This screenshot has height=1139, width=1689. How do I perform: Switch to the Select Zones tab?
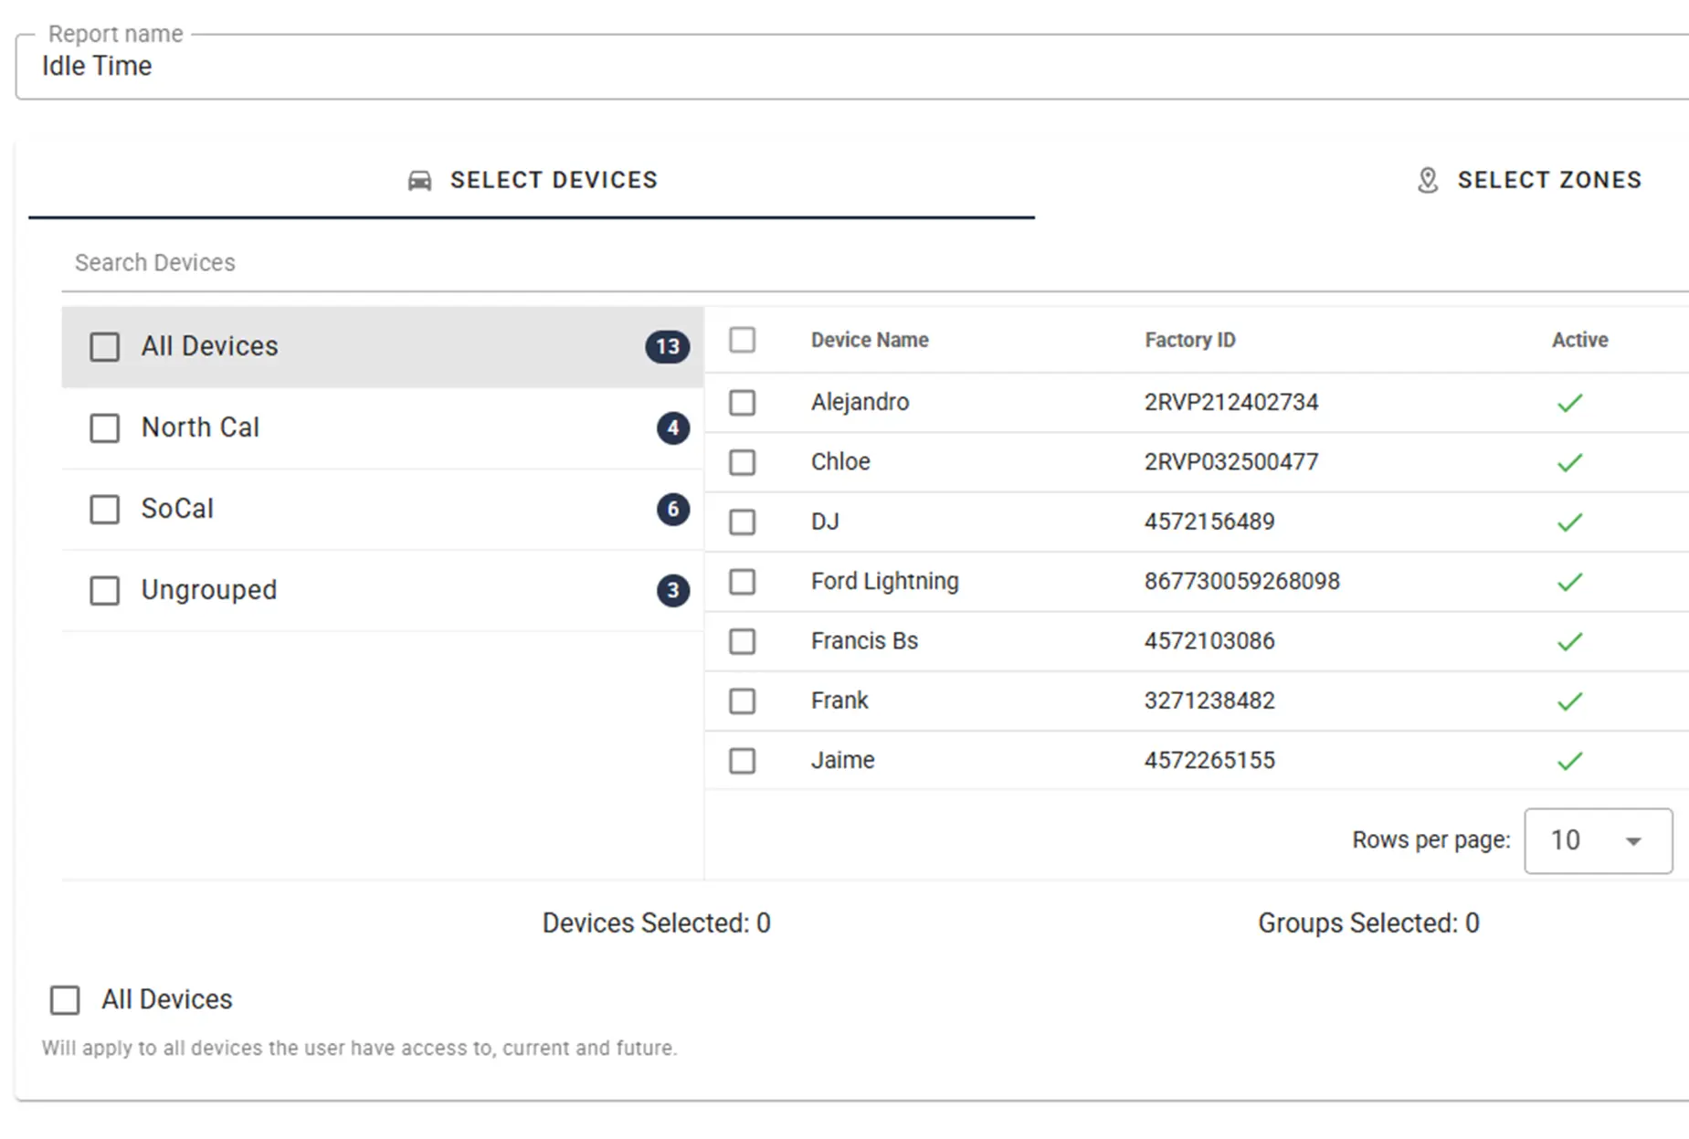click(1528, 181)
